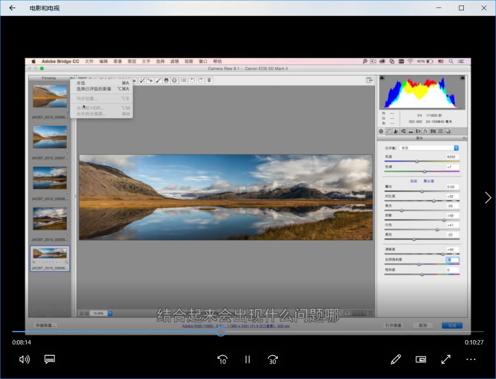Click the video seek bar handle

click(x=220, y=331)
